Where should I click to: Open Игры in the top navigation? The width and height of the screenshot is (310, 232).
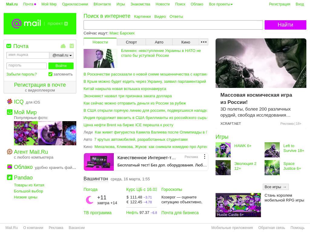pyautogui.click(x=120, y=4)
